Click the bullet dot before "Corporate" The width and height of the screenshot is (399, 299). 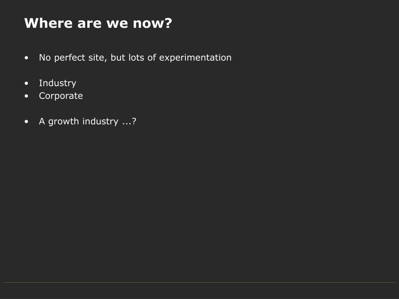coord(26,96)
